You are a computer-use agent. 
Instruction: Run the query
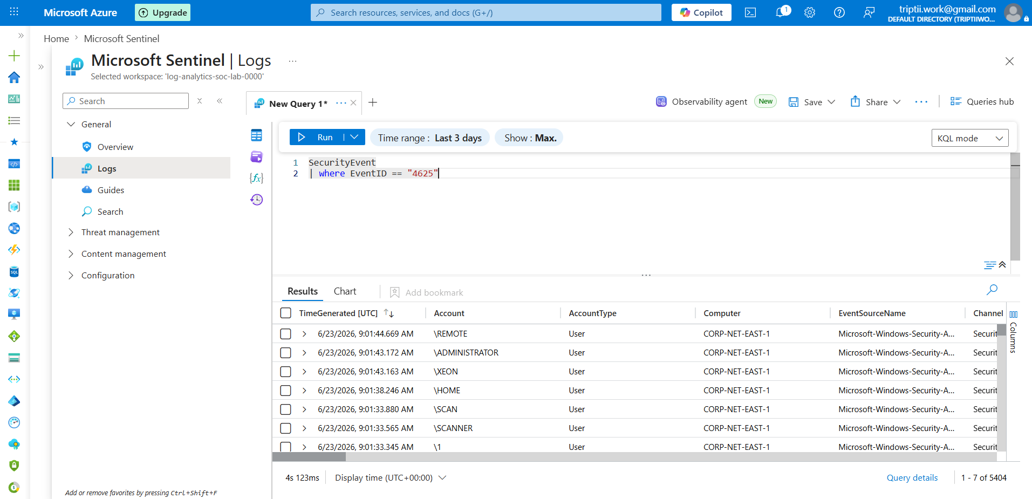coord(317,137)
